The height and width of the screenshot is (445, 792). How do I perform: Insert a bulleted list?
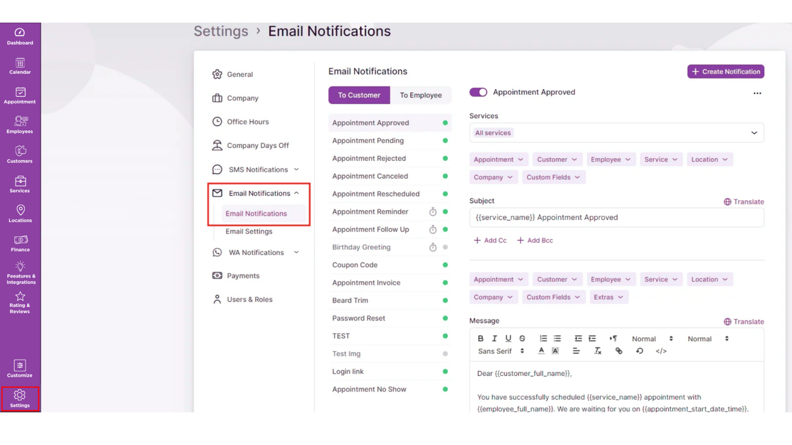click(557, 339)
